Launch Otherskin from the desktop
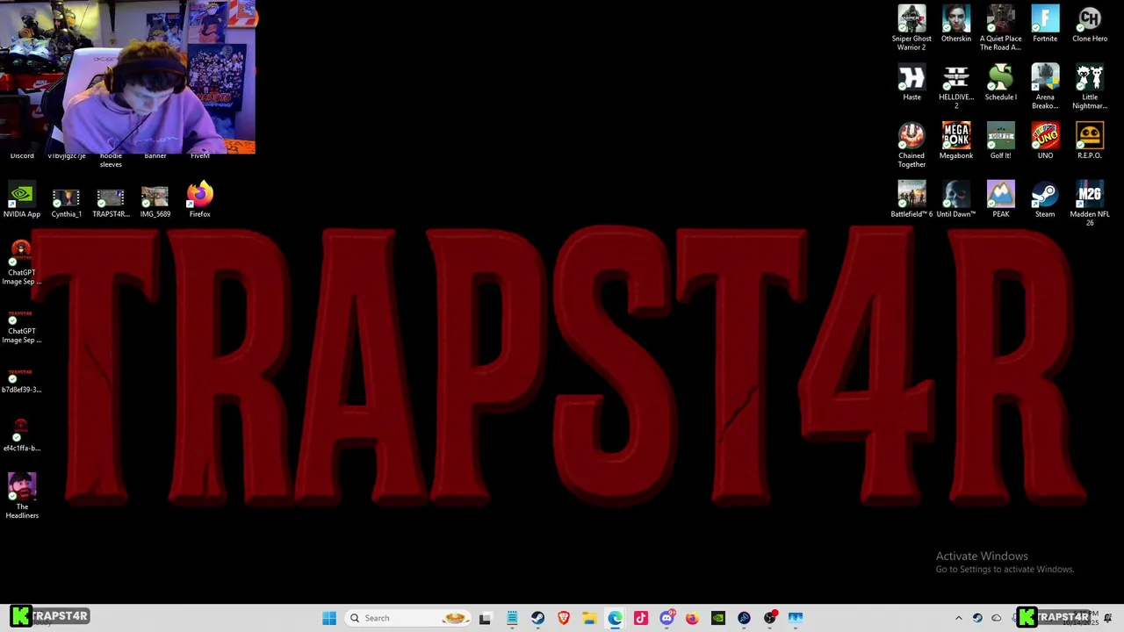Screen dimensions: 1124x632 coord(956,24)
